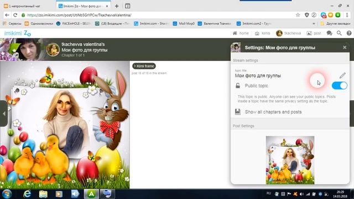Open the browser three-dot menu
This screenshot has height=199, width=354.
pos(347,15)
